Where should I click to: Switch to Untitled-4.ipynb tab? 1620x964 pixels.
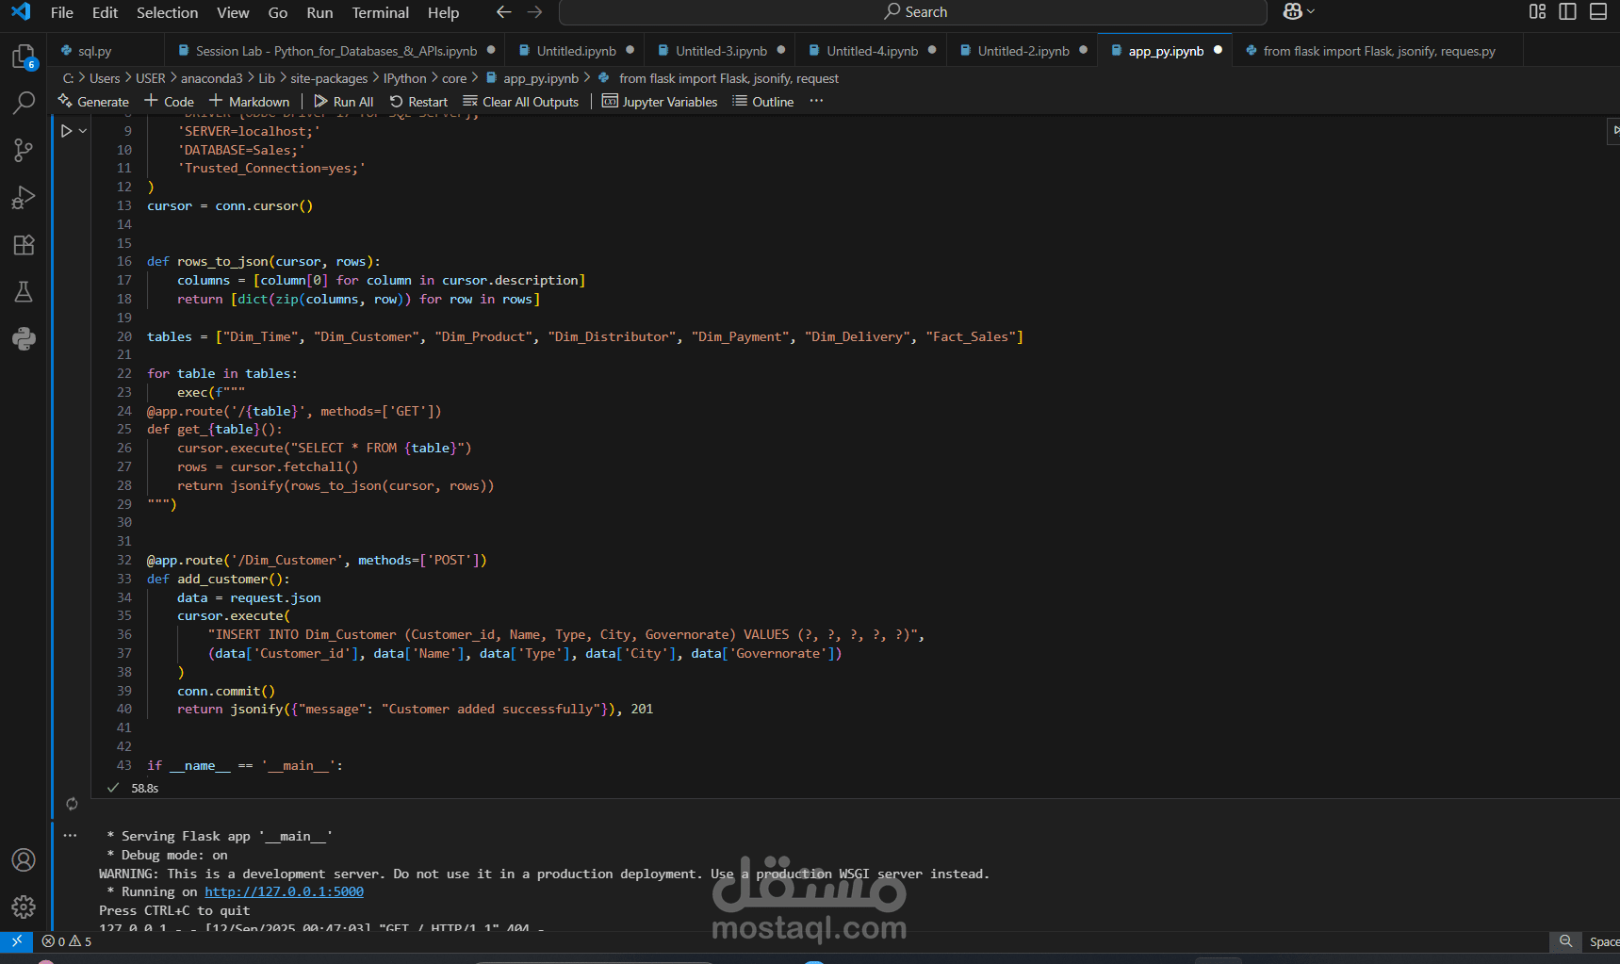tap(872, 51)
